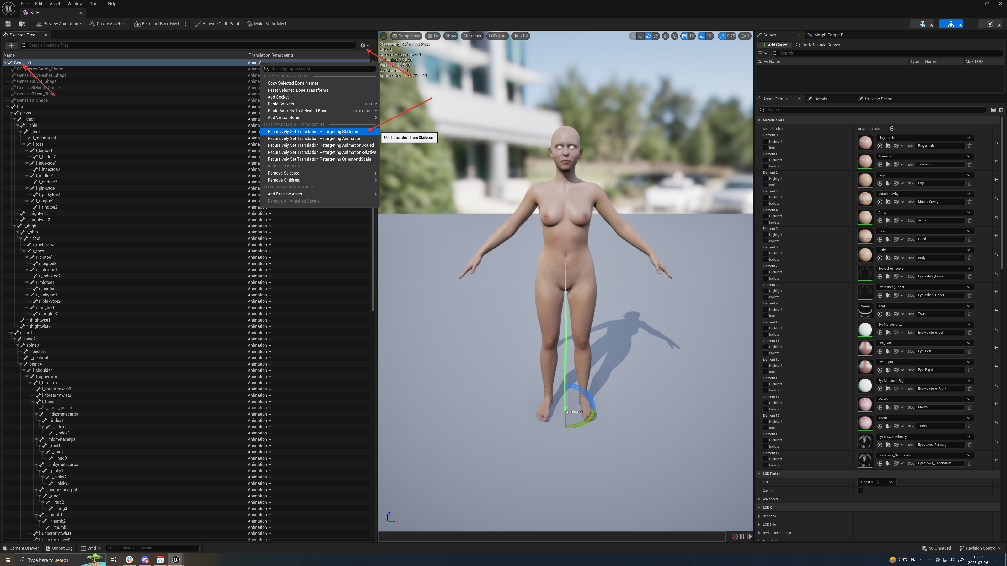Viewport: 1007px width, 566px height.
Task: Enable Isolate for Element 6 Body
Action: (765, 259)
